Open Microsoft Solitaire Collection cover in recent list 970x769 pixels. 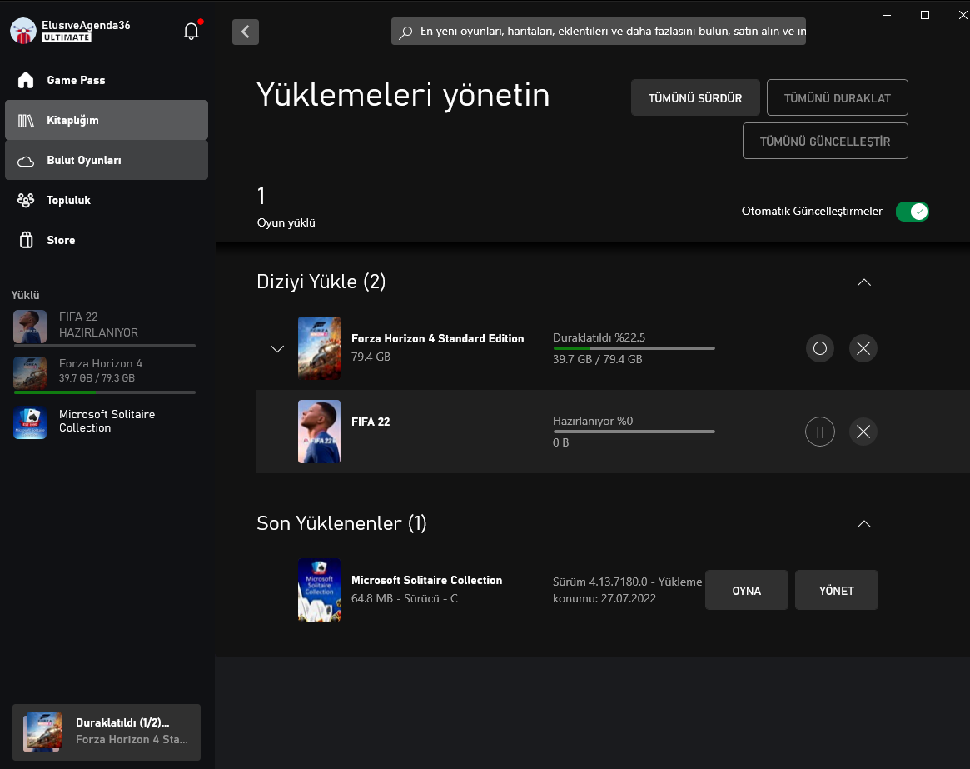click(x=319, y=590)
